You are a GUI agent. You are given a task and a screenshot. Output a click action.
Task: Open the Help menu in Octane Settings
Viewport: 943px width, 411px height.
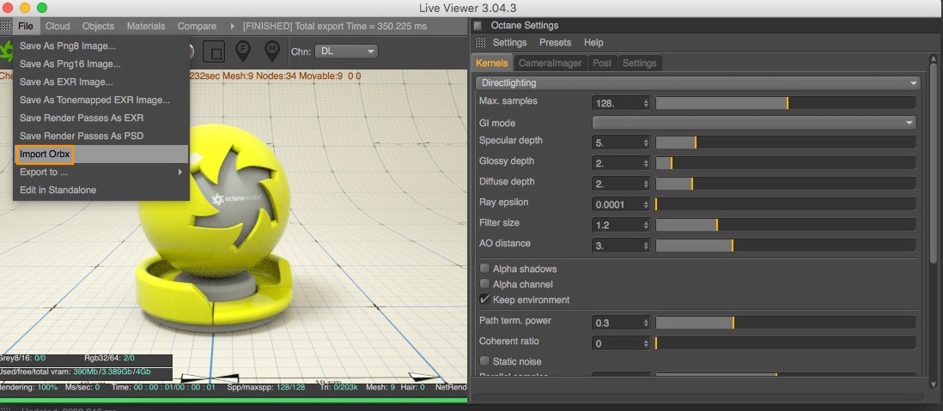click(593, 43)
